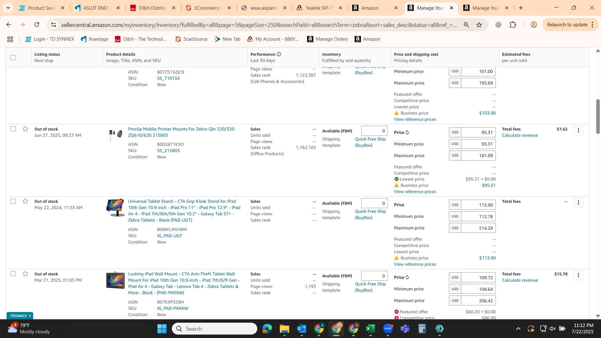This screenshot has width=601, height=338.
Task: Open Zoom from the taskbar
Action: click(388, 329)
